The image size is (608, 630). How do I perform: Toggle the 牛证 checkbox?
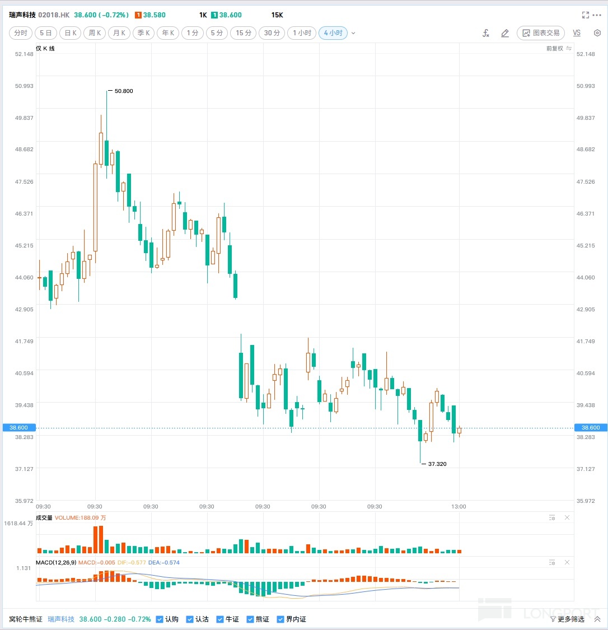click(220, 619)
